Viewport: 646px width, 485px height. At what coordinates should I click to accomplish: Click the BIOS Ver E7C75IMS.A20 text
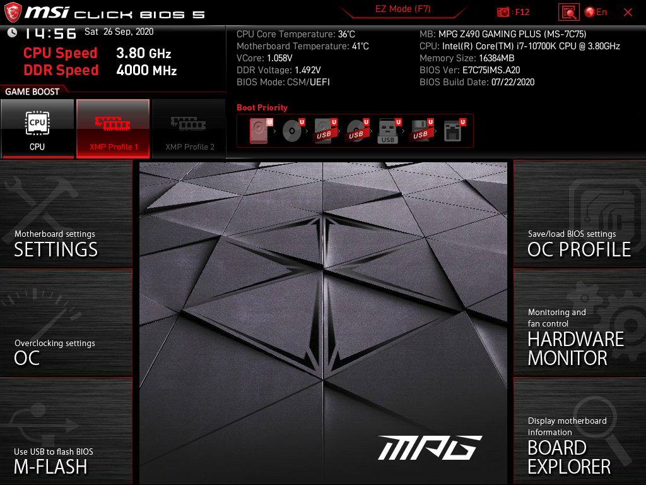[469, 70]
